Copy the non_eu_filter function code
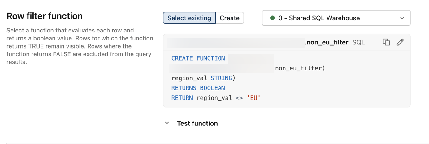The height and width of the screenshot is (144, 429). point(386,42)
